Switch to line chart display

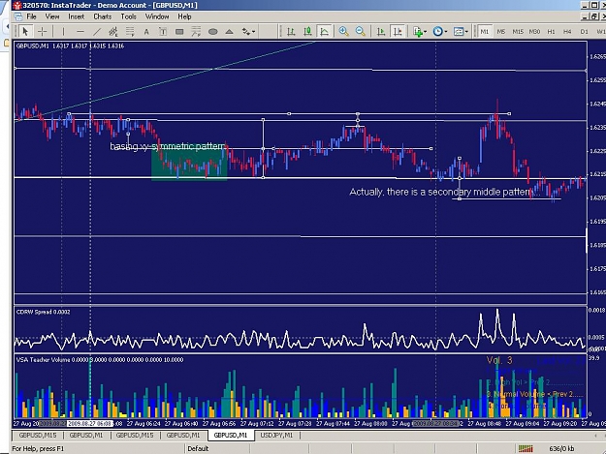(324, 32)
